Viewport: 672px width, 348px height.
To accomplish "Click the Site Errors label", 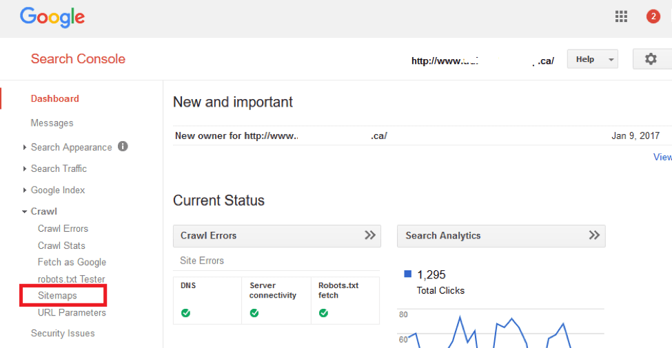I will coord(202,261).
